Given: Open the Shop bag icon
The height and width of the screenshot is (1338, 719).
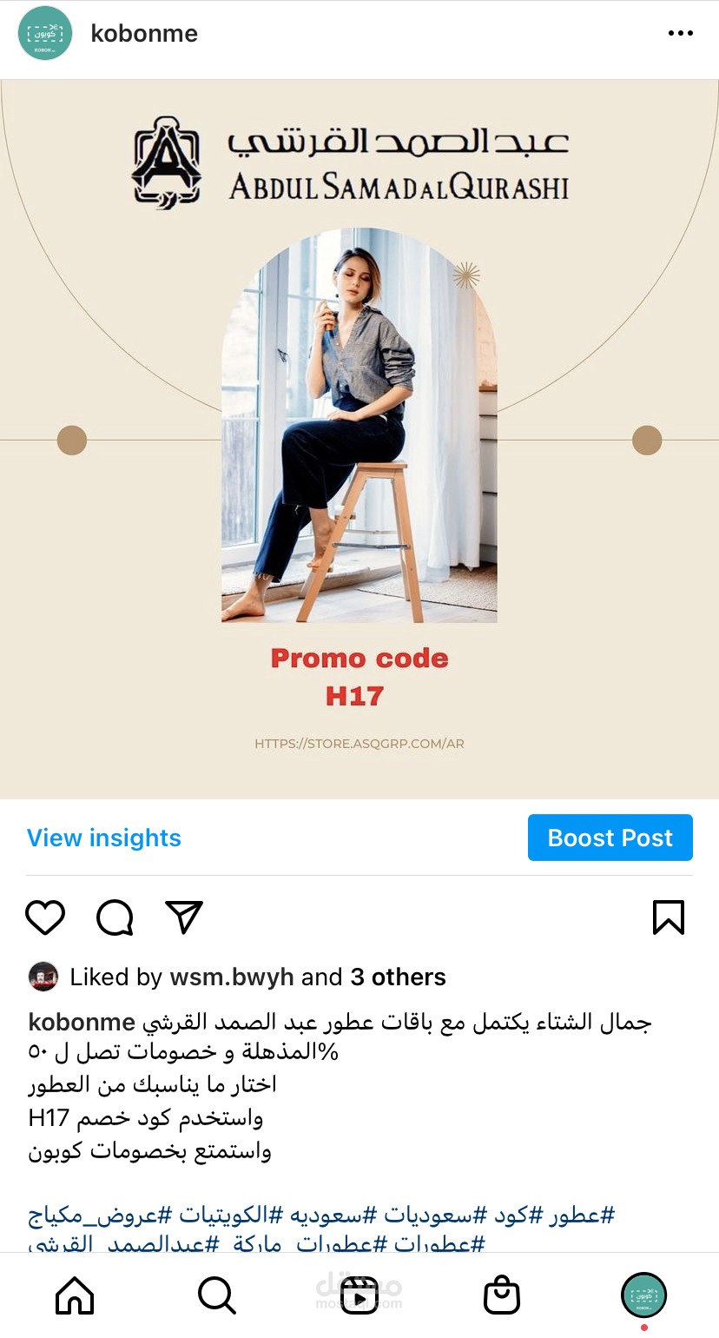Looking at the screenshot, I should [501, 1296].
